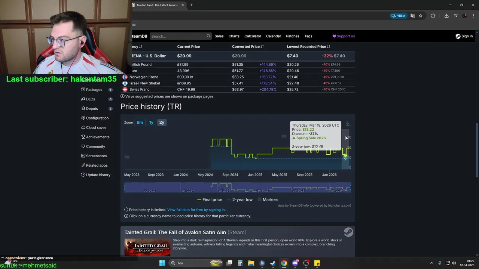Click the signing in full data link
The height and width of the screenshot is (269, 479).
(x=196, y=210)
